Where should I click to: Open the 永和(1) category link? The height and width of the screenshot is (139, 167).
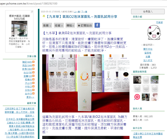(x=28, y=90)
